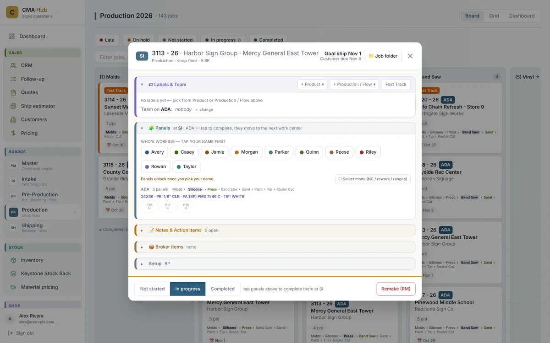Enable Select mode (NC / rework / ranges)
The image size is (550, 343).
(373, 179)
